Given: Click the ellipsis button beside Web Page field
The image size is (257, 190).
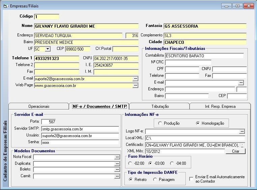Looking at the screenshot, I should tap(136, 86).
